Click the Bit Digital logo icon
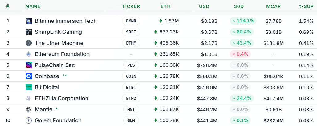This screenshot has width=317, height=126. (28, 87)
